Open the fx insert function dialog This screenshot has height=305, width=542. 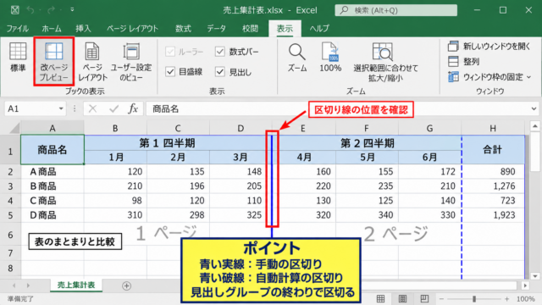click(133, 109)
